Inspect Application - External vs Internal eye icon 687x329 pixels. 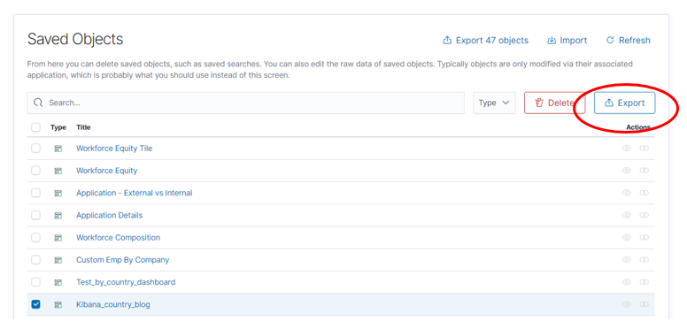pyautogui.click(x=627, y=193)
